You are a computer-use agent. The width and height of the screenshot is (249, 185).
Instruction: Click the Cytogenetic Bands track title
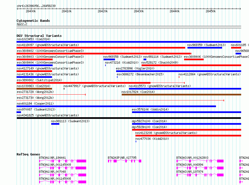click(33, 21)
